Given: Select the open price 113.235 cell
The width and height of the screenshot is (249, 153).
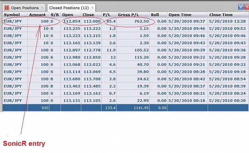Looking at the screenshot, I should click(x=72, y=29).
